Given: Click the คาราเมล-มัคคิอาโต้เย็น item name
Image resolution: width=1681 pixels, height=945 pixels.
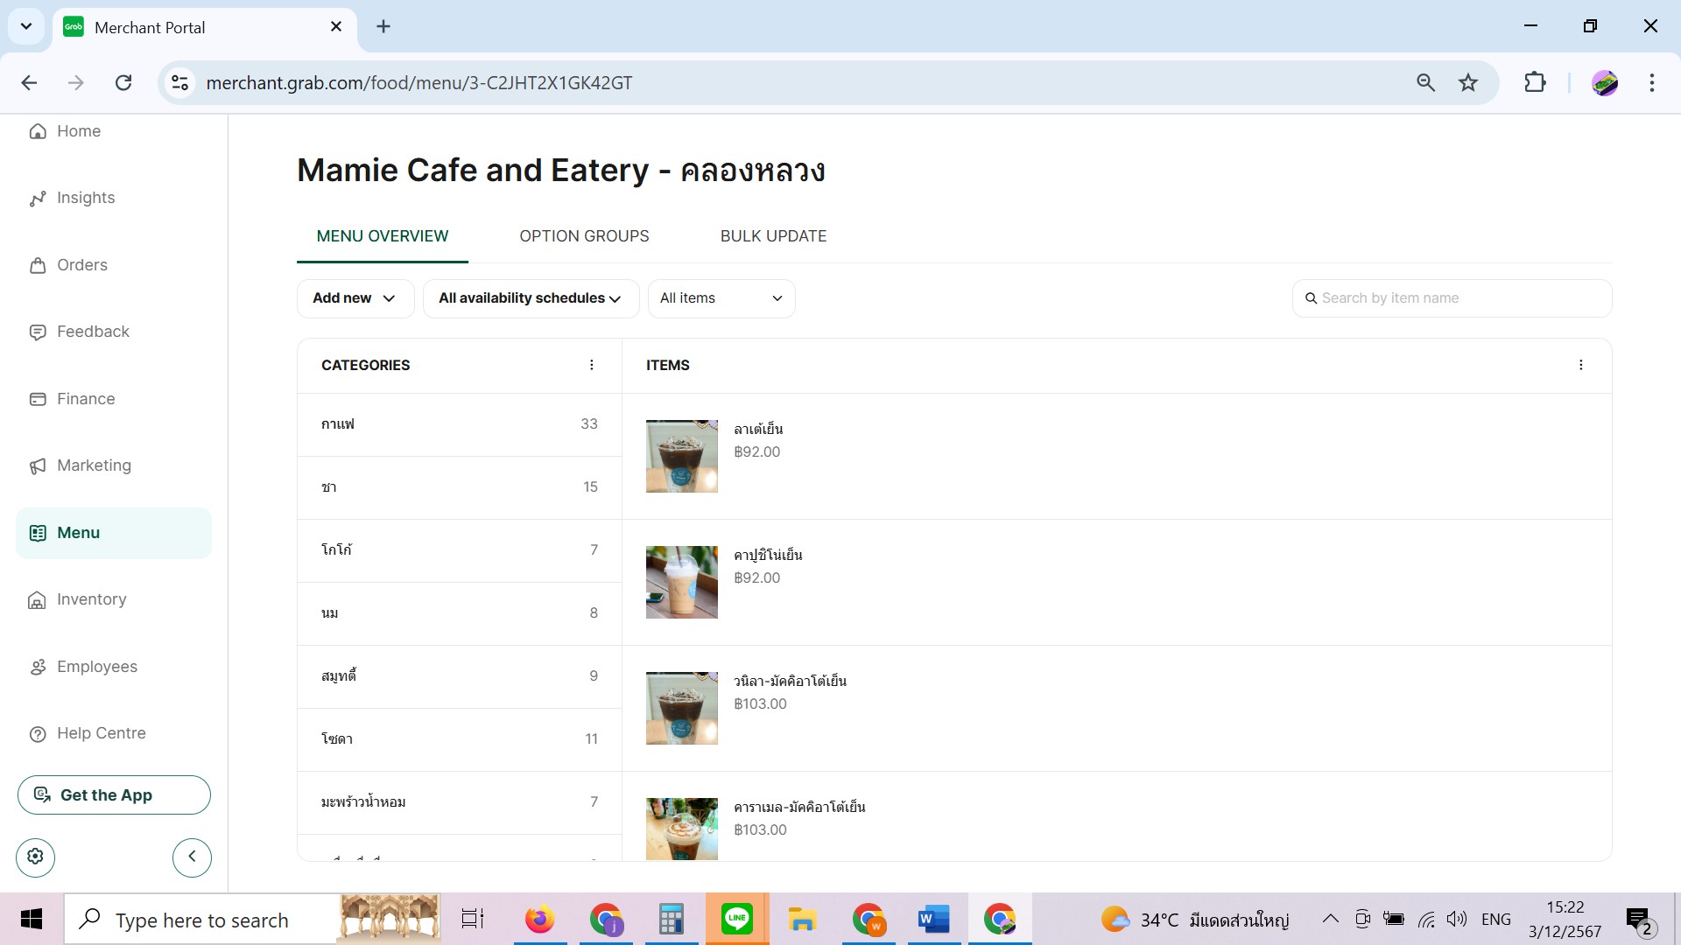Looking at the screenshot, I should tap(799, 807).
